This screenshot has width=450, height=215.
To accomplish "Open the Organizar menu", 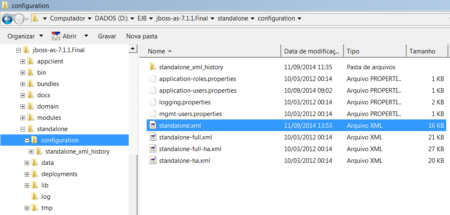I will pyautogui.click(x=25, y=36).
